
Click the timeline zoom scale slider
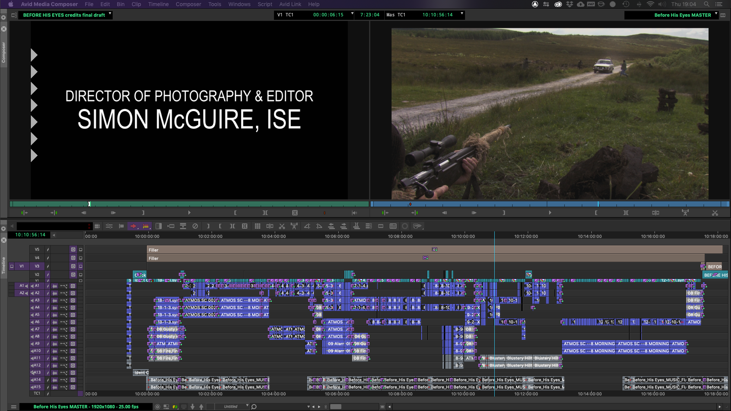[x=336, y=406]
